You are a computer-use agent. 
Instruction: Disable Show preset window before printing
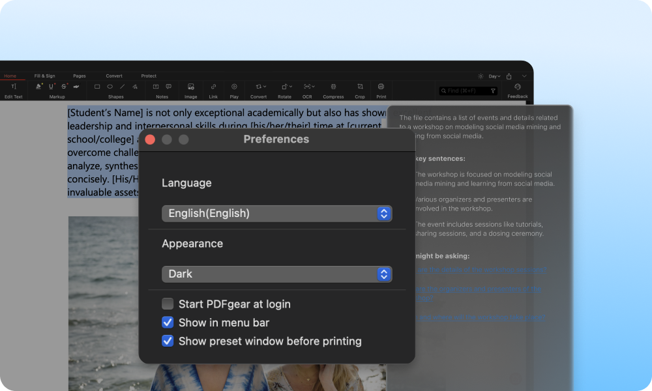click(168, 341)
